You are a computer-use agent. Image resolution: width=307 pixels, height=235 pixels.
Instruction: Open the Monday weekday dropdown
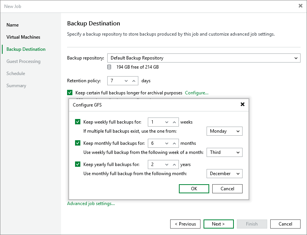224,131
